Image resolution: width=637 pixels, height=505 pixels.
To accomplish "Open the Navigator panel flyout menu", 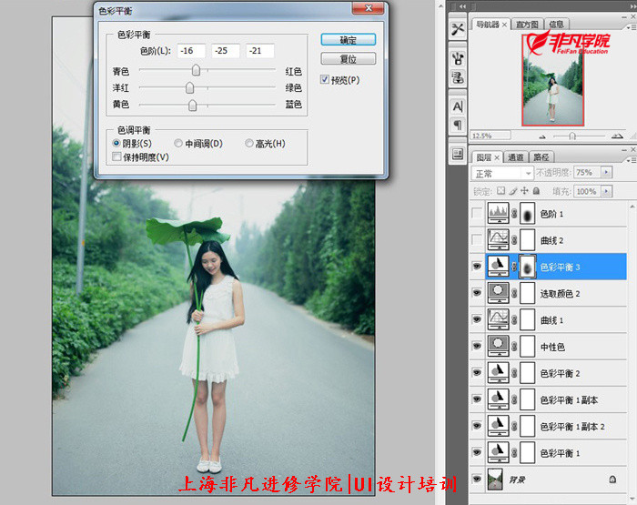I will point(632,27).
